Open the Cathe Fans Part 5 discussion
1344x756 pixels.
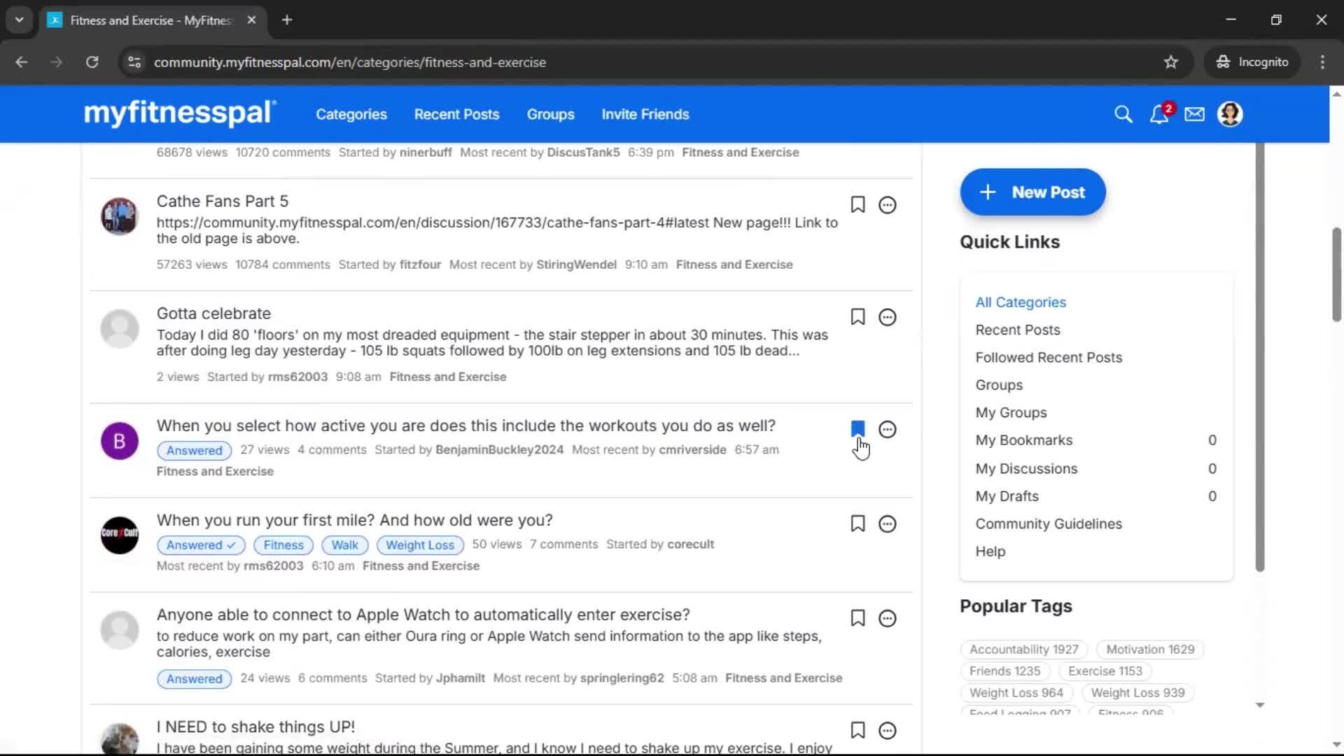(222, 202)
